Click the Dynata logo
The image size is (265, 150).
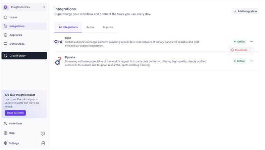(58, 61)
